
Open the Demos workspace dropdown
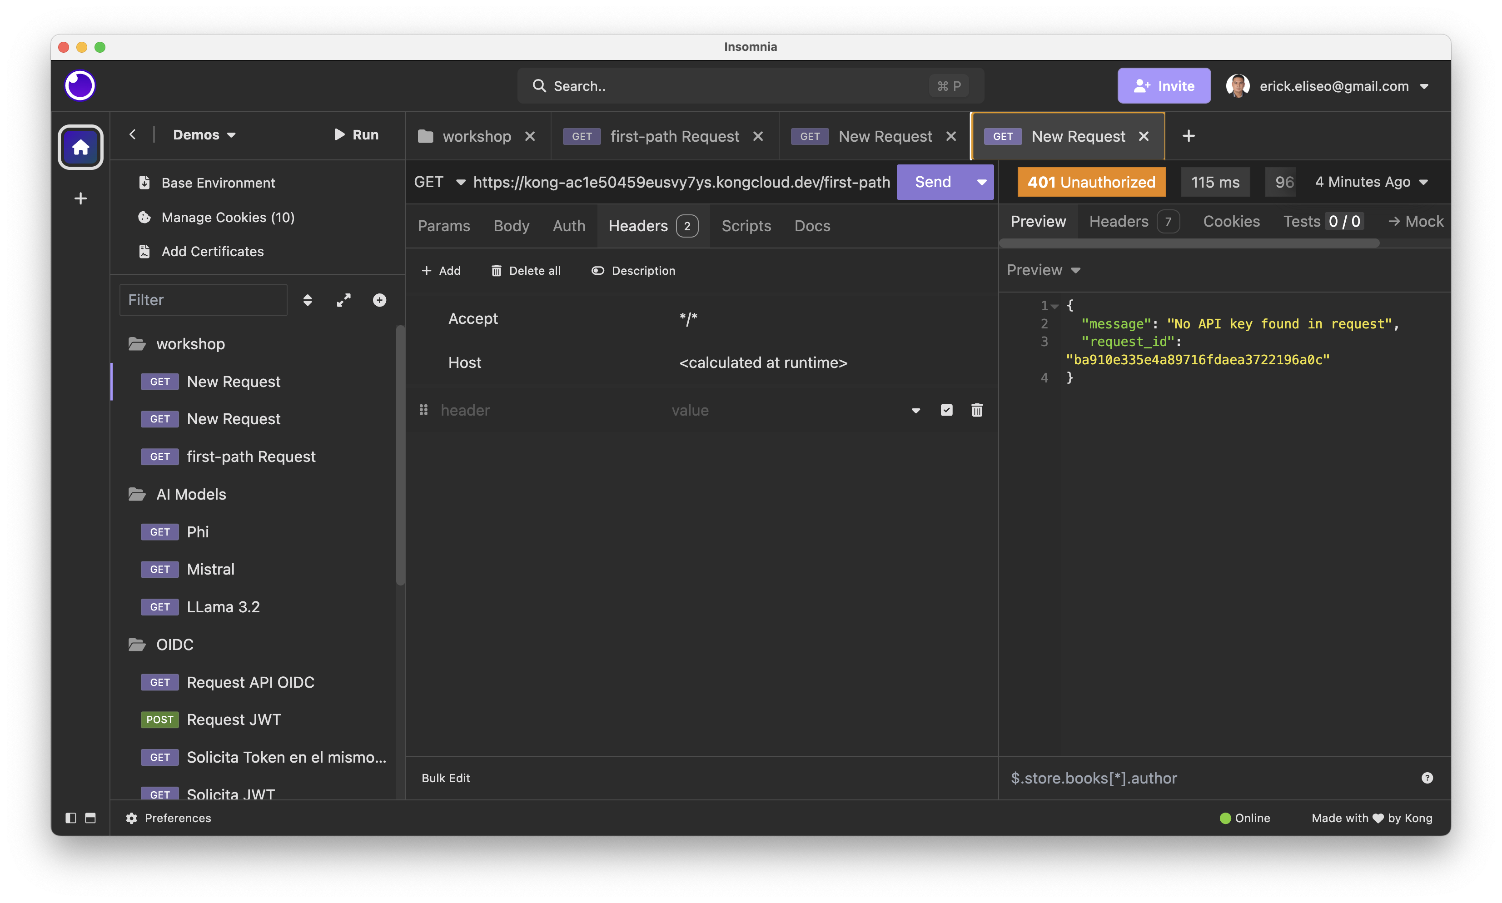point(204,135)
